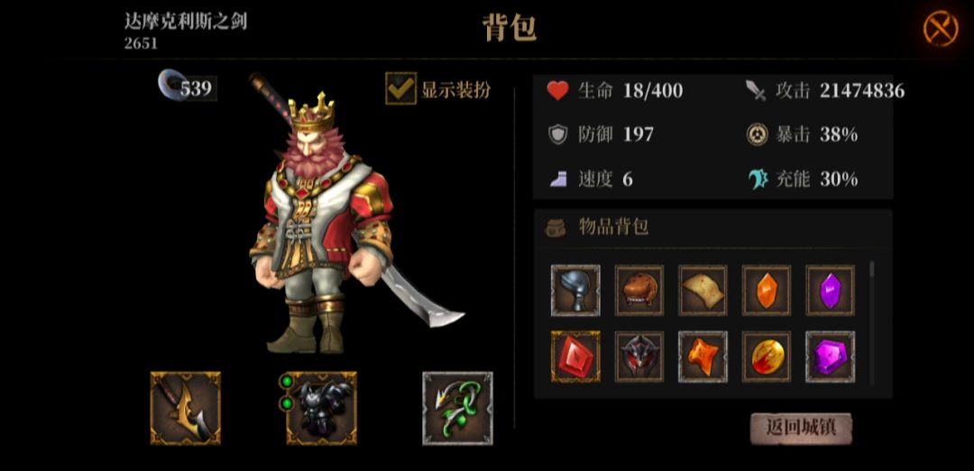This screenshot has height=471, width=974.
Task: Pick the blue-grey pouch item
Action: (575, 290)
